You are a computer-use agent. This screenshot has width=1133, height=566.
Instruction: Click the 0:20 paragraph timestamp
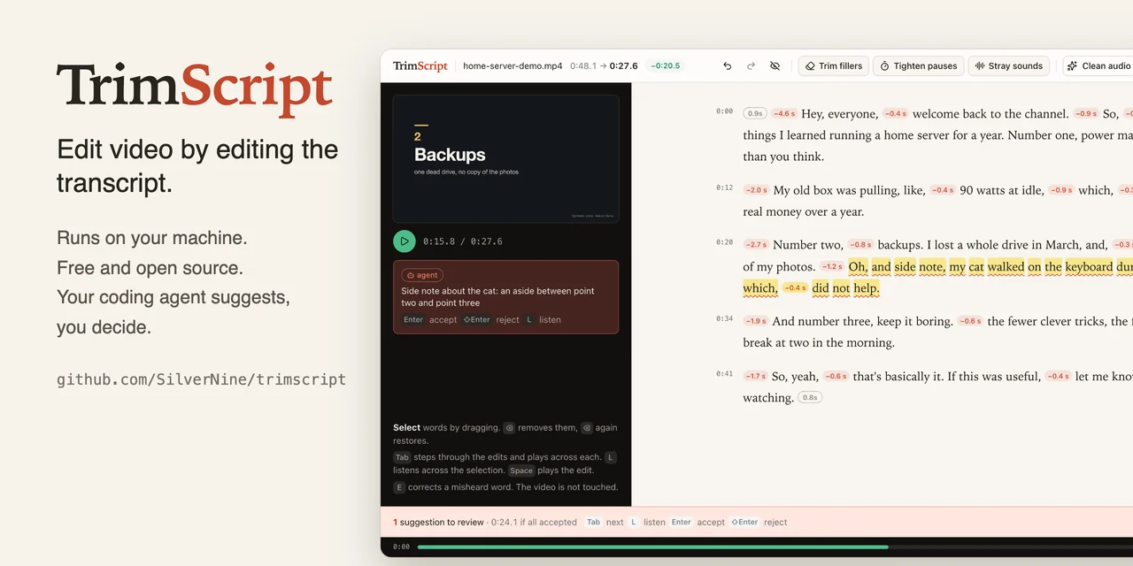pyautogui.click(x=724, y=242)
